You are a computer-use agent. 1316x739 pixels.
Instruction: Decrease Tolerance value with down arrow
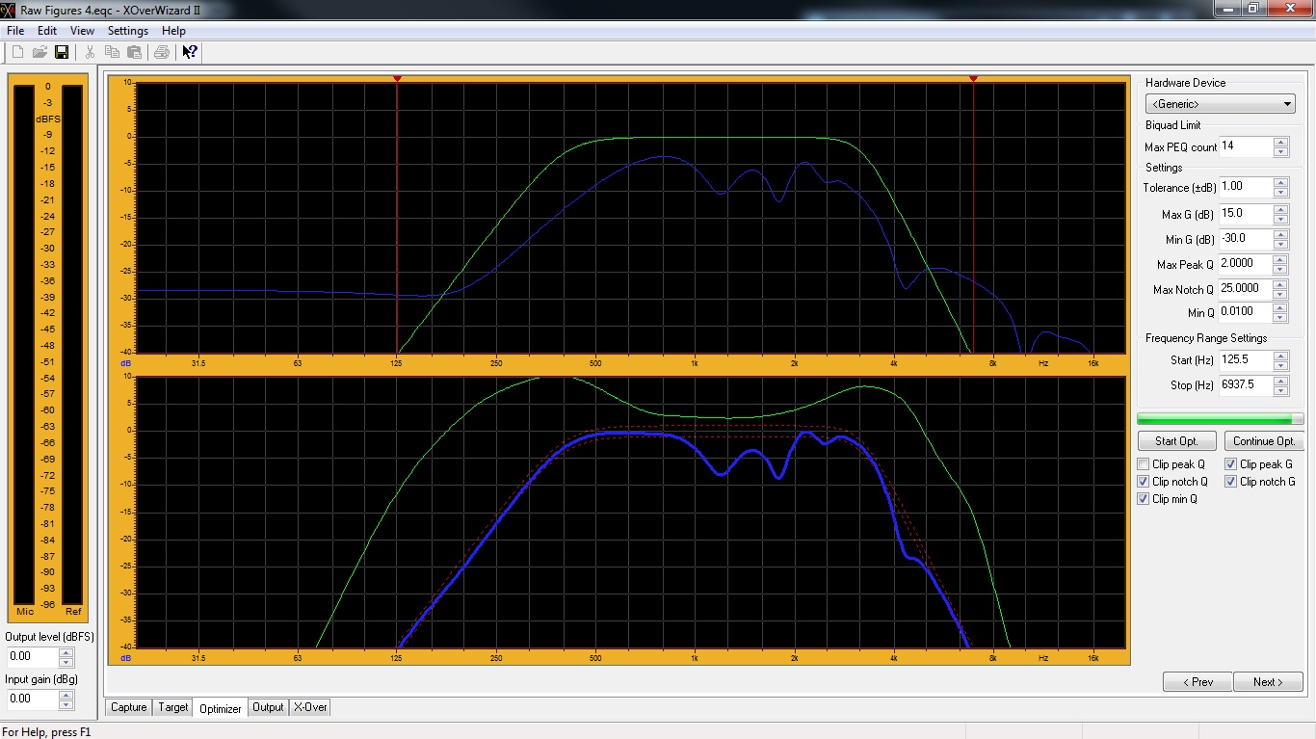pyautogui.click(x=1280, y=192)
